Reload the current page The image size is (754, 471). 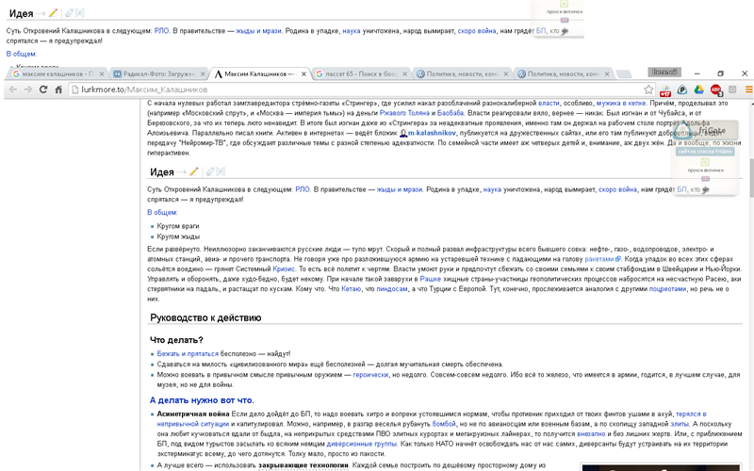[43, 89]
